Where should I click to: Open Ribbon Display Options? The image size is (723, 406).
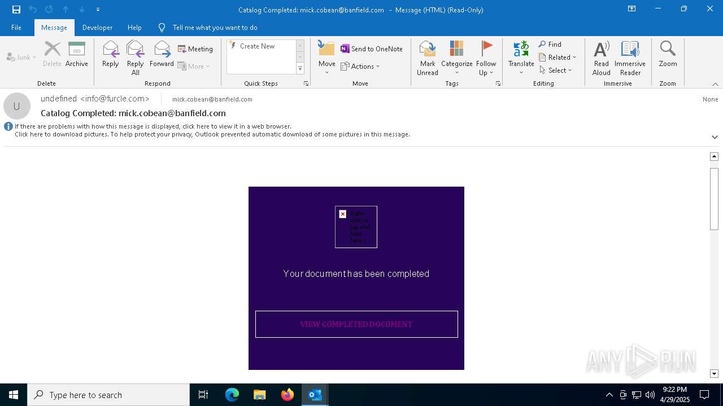pos(632,9)
